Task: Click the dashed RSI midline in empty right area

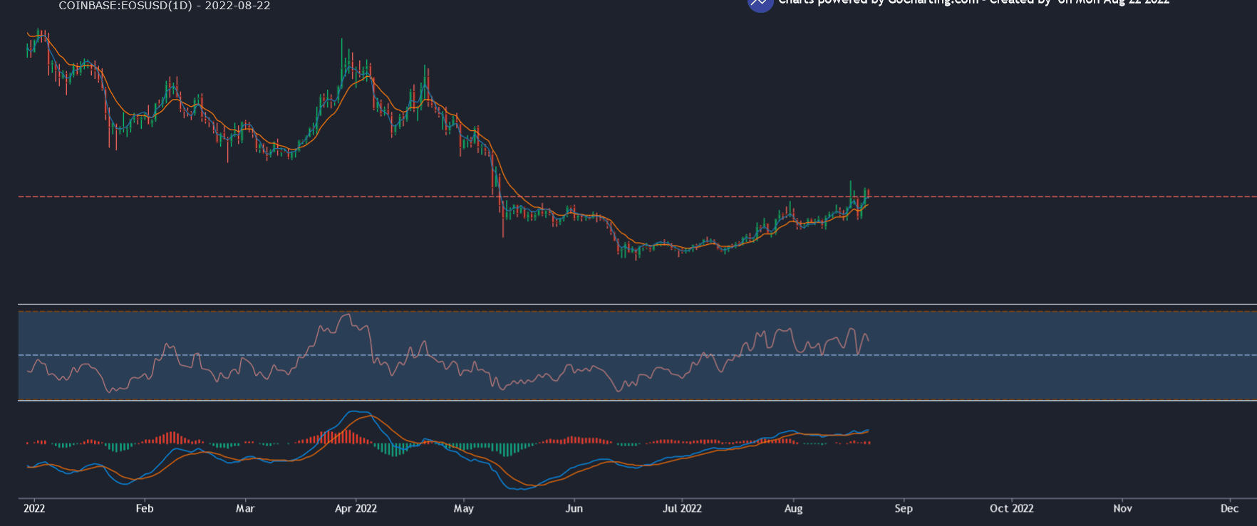Action: point(1069,355)
